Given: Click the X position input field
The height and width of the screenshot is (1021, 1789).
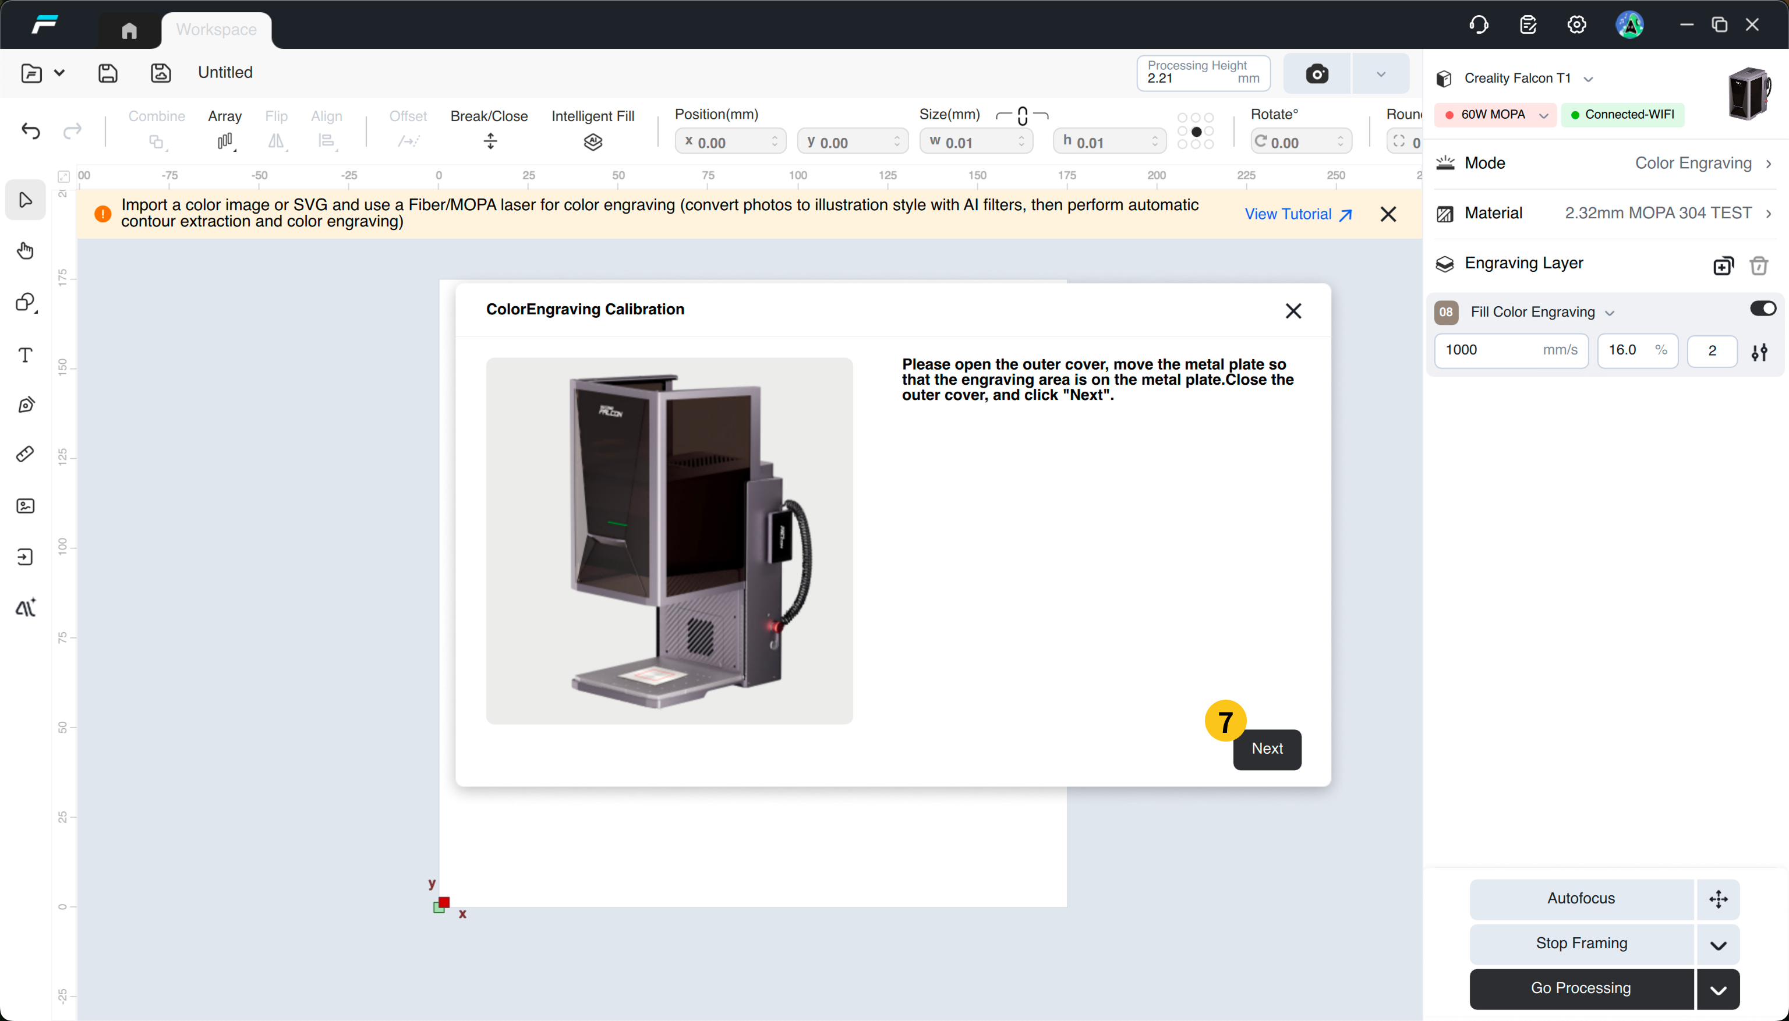Looking at the screenshot, I should (x=730, y=141).
